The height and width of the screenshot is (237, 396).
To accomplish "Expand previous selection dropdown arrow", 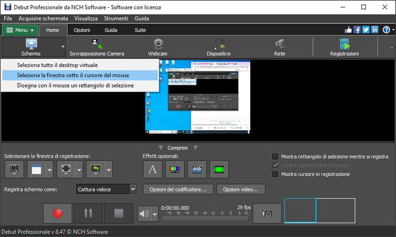I will click(109, 169).
